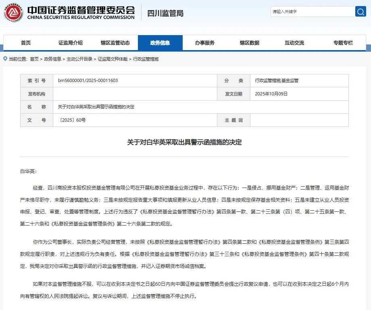Open the 专题专栏 navigation tab
Viewport: 371px width, 310px height.
(x=343, y=43)
